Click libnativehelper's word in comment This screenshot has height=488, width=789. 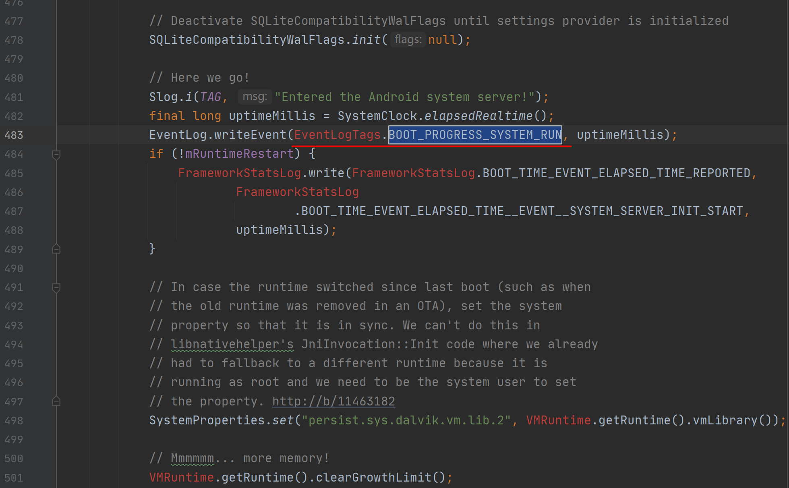232,344
